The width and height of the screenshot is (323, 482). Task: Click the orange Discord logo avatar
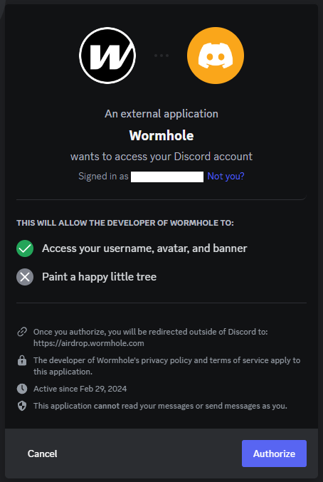tap(216, 56)
